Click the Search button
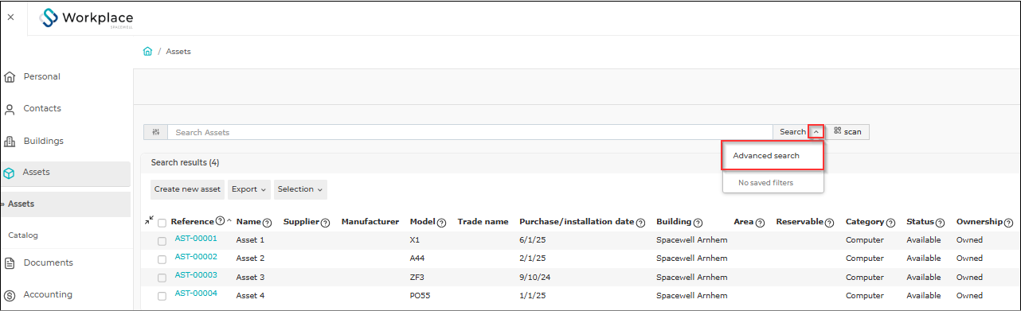The image size is (1021, 311). tap(792, 132)
